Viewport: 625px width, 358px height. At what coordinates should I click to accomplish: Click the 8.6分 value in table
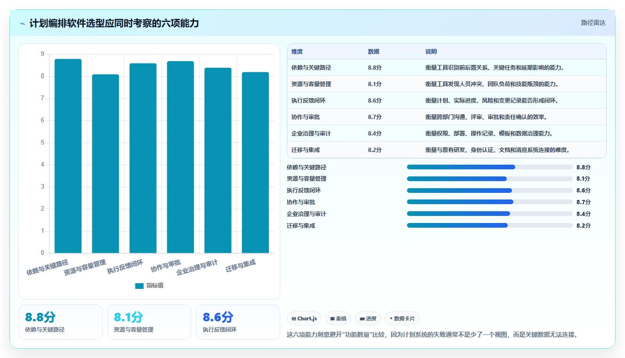click(375, 101)
